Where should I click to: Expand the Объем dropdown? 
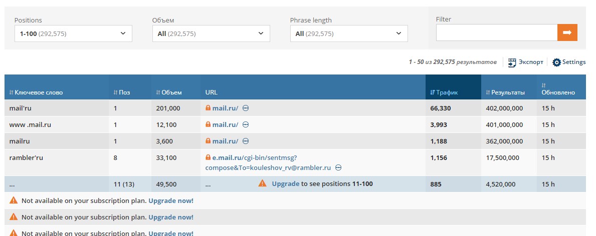tap(211, 33)
